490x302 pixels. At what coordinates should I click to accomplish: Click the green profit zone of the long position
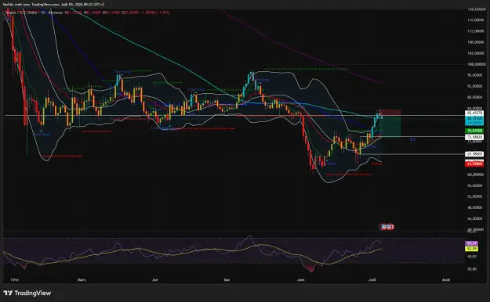coord(390,126)
